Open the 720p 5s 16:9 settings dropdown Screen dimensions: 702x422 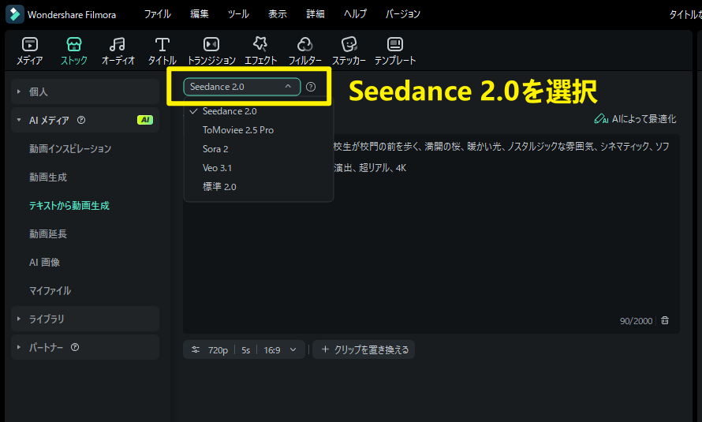[244, 350]
